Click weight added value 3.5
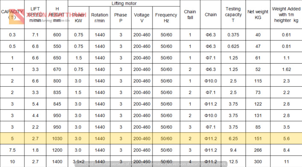302x167 pixels. pos(286,127)
